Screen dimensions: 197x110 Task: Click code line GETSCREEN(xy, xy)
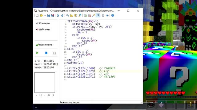point(86,24)
